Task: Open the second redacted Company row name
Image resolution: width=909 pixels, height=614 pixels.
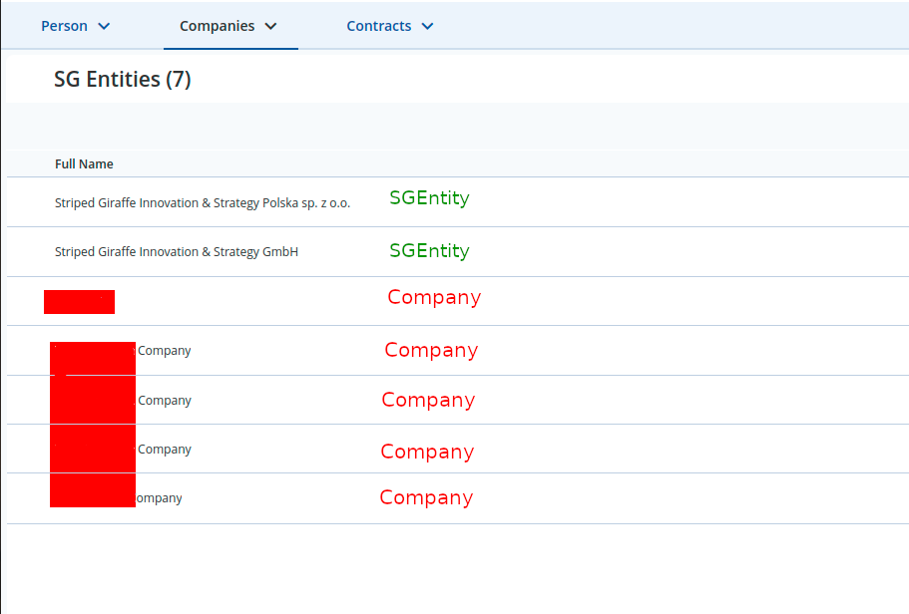Action: [x=164, y=401]
